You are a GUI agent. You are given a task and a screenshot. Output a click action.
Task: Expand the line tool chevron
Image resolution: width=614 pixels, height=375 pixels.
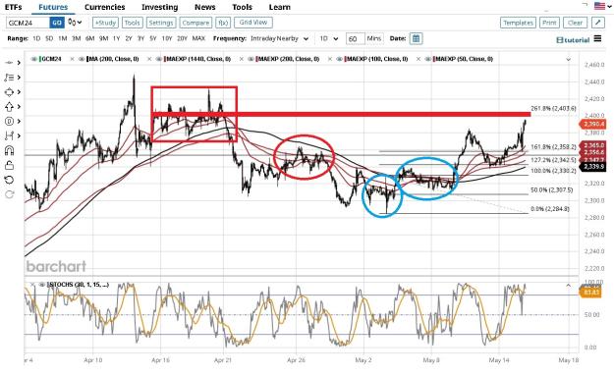19,63
